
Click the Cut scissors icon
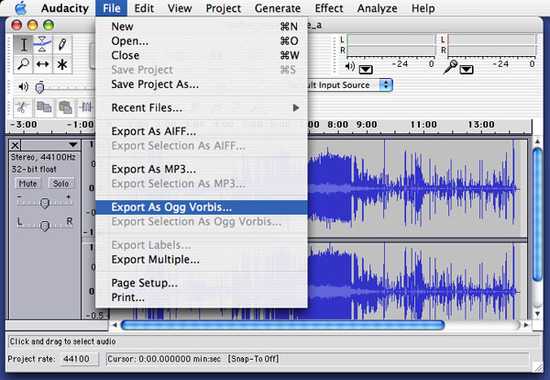23,107
